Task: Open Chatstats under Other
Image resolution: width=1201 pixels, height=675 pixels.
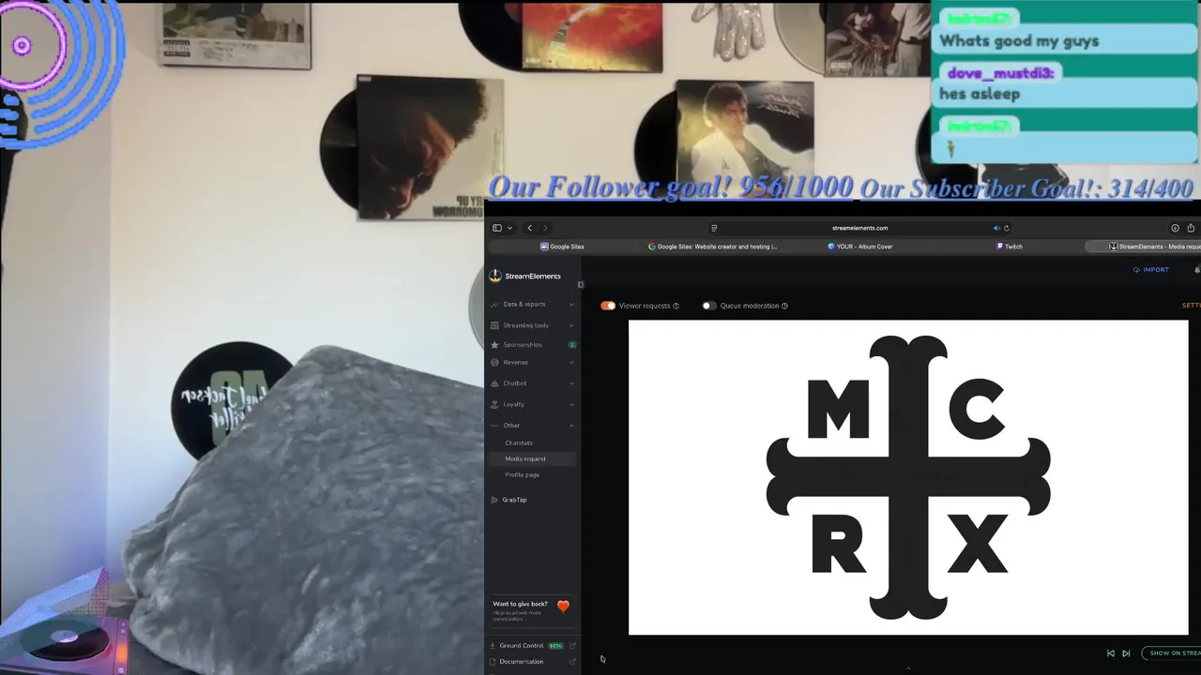Action: point(519,442)
